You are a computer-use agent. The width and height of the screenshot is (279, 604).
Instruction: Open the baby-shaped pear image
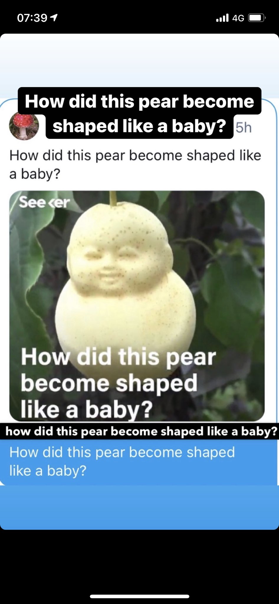[x=137, y=306]
